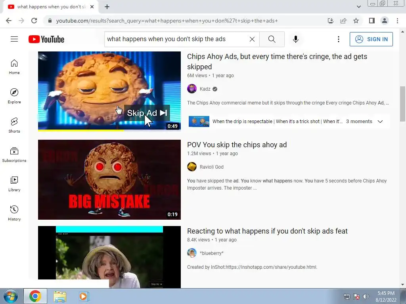
Task: Click the network tray icon
Action: pos(347,296)
